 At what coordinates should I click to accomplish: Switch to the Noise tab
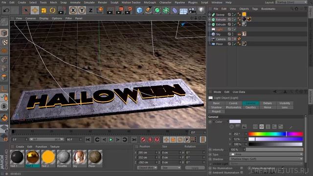click(x=268, y=108)
